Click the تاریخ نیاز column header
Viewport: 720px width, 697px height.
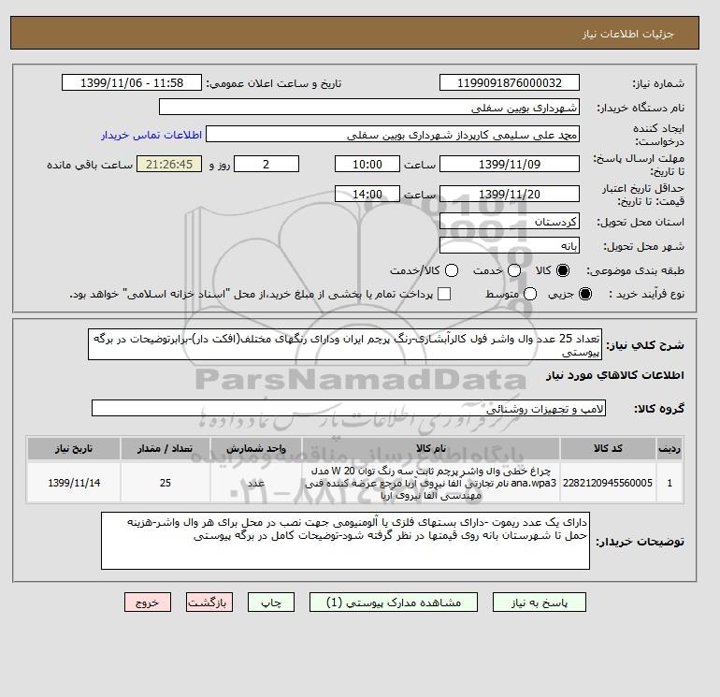[74, 448]
